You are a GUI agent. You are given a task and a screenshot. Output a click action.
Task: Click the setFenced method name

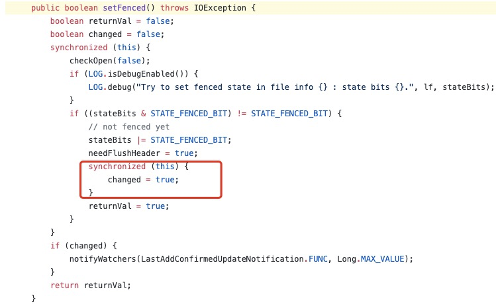(124, 7)
